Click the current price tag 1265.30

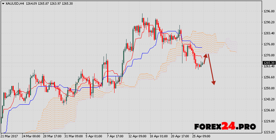[x=269, y=63]
